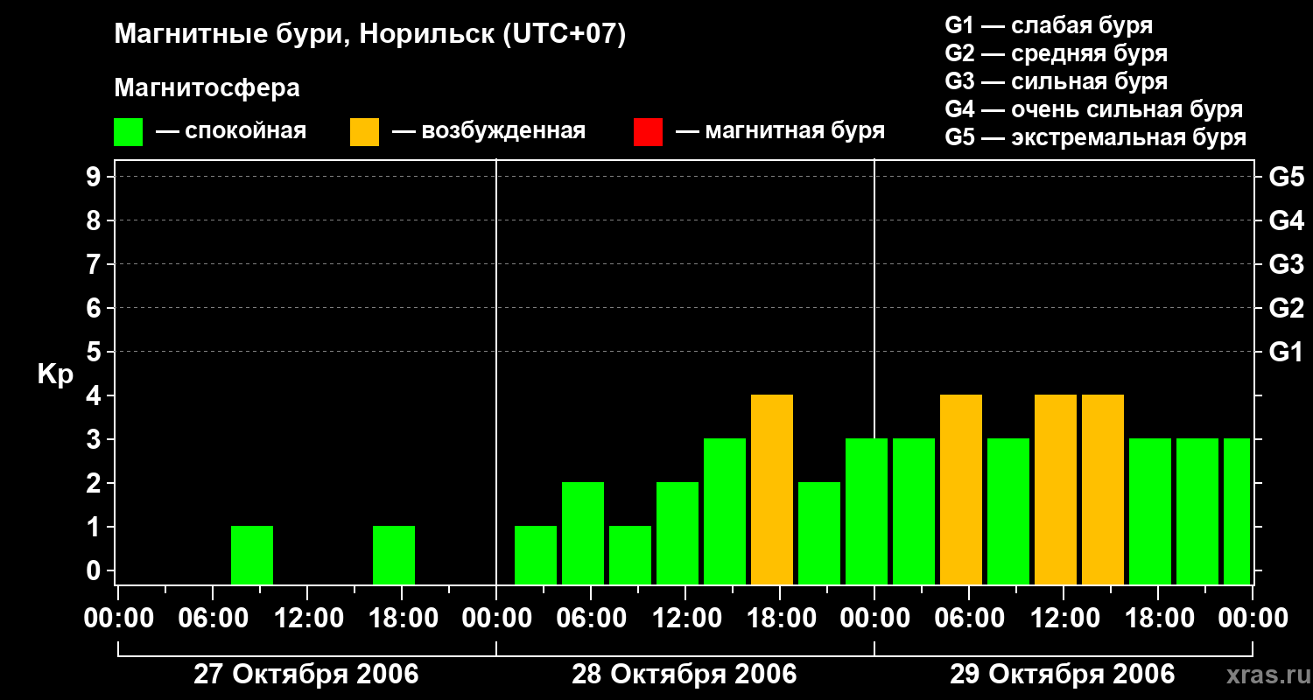The image size is (1313, 700).
Task: Select the 'G3 — сильная буря' legend line
Action: coord(1056,81)
